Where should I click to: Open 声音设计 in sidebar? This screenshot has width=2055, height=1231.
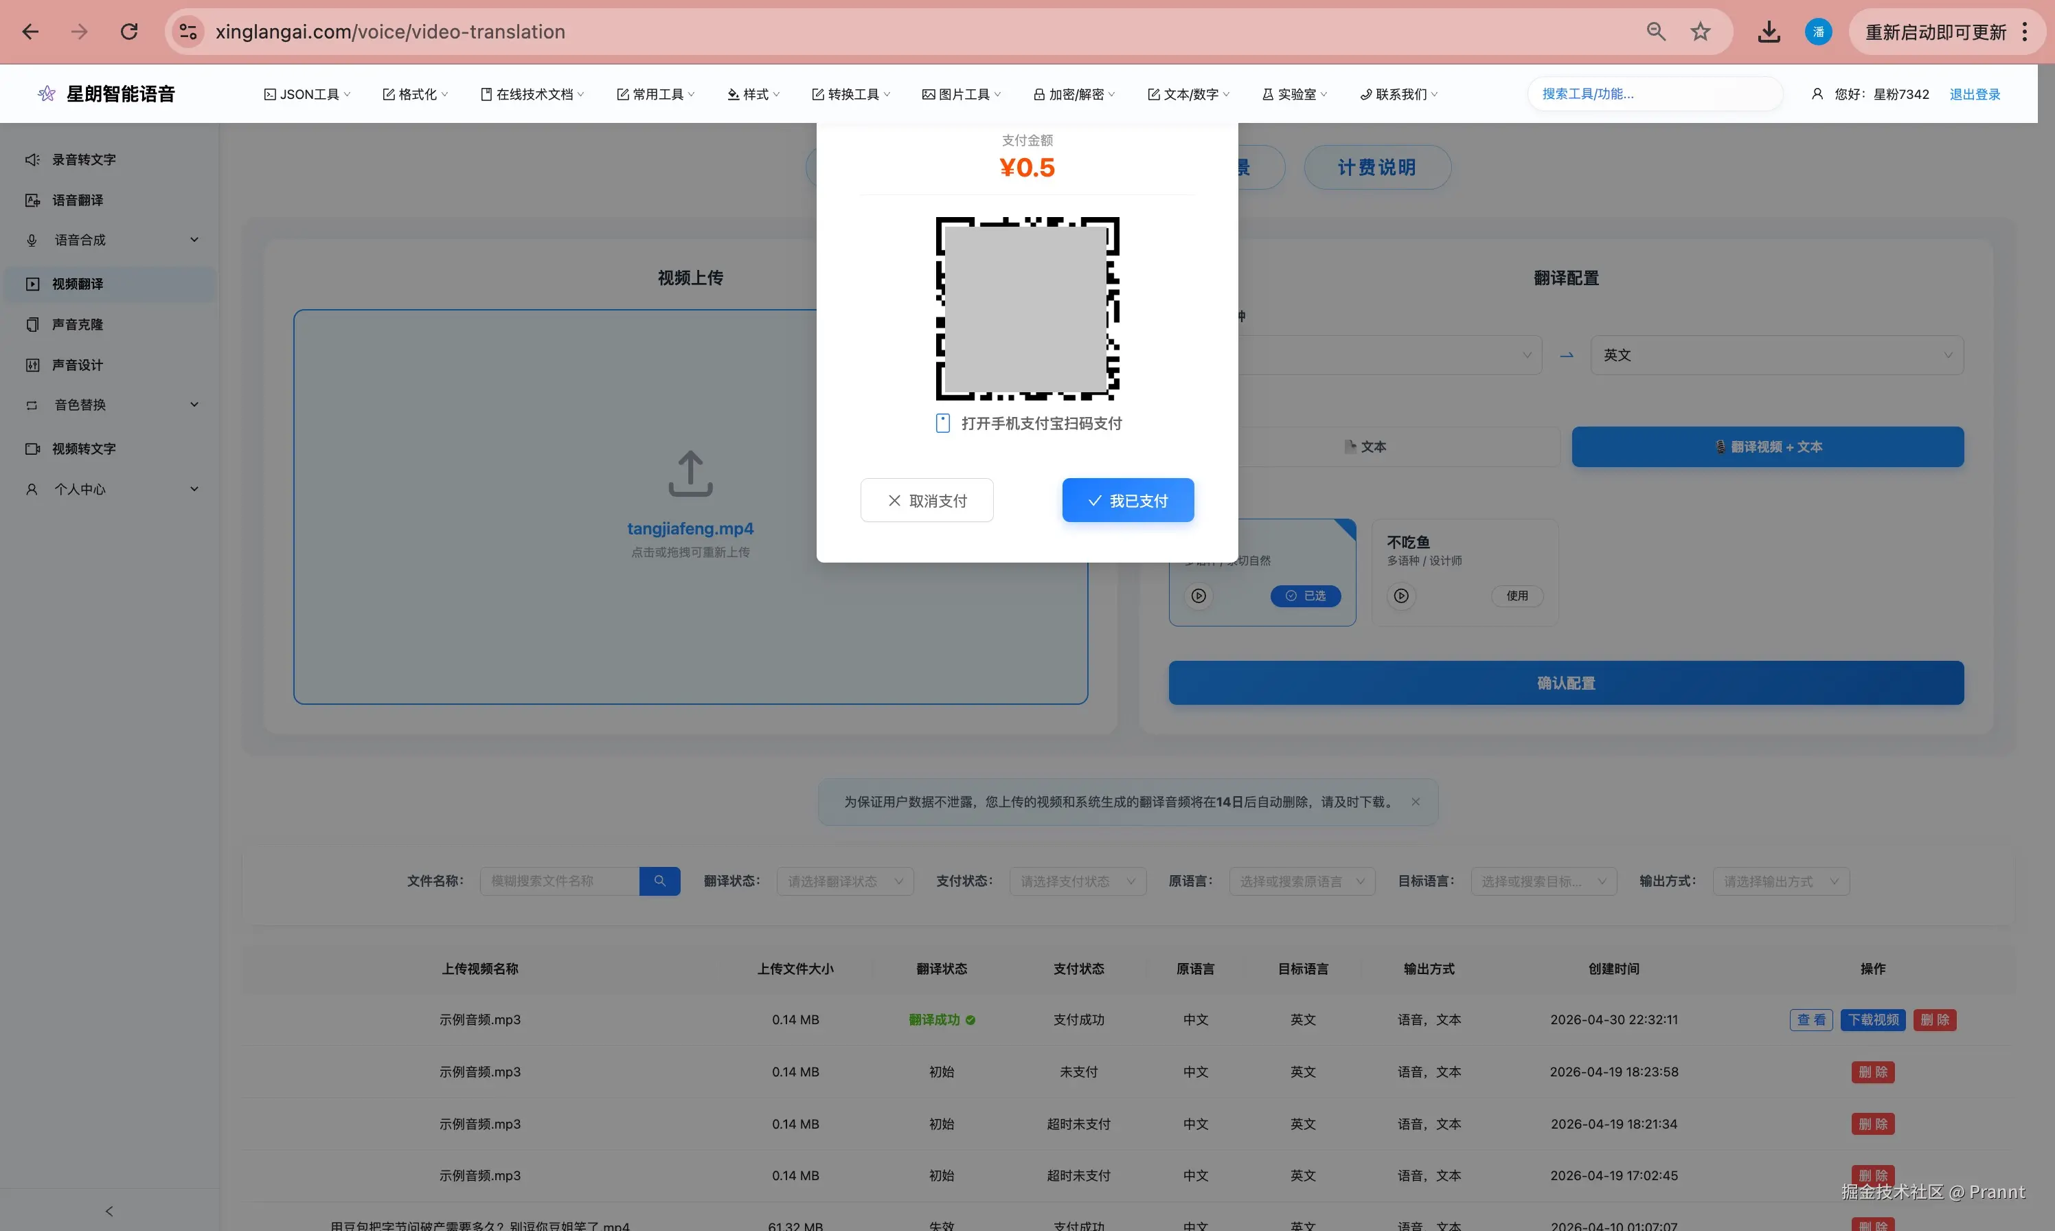[109, 365]
